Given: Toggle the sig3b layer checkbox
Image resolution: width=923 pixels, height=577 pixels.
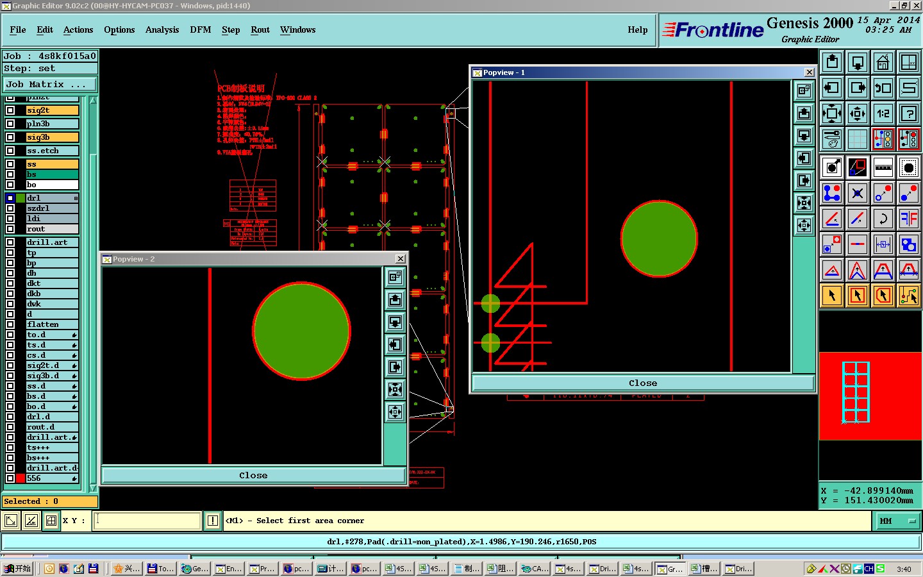Looking at the screenshot, I should 10,137.
